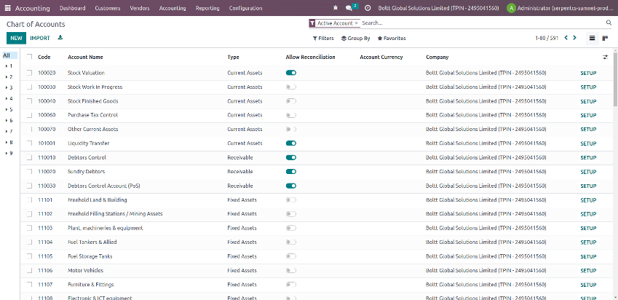The height and width of the screenshot is (300, 618).
Task: Select all accounts header checkbox
Action: tap(29, 57)
